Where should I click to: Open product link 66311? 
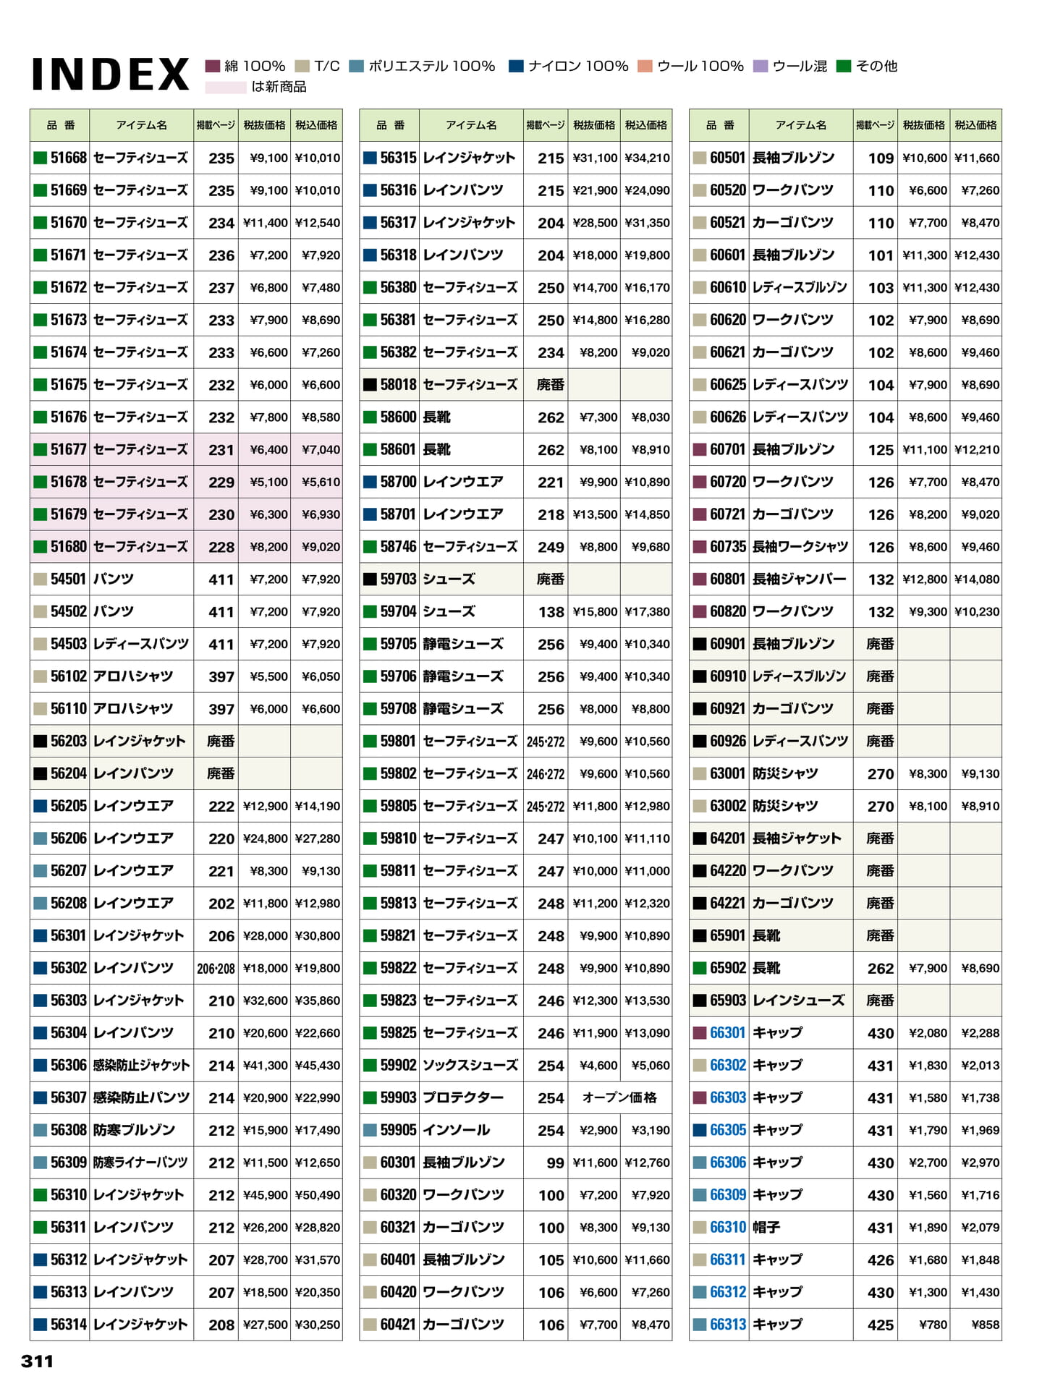pyautogui.click(x=727, y=1260)
